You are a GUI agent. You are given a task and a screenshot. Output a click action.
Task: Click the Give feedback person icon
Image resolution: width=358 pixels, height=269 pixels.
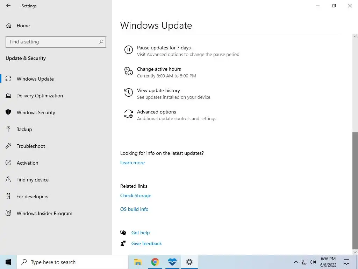pyautogui.click(x=123, y=243)
